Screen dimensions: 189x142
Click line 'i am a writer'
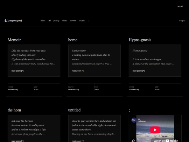[79, 51]
